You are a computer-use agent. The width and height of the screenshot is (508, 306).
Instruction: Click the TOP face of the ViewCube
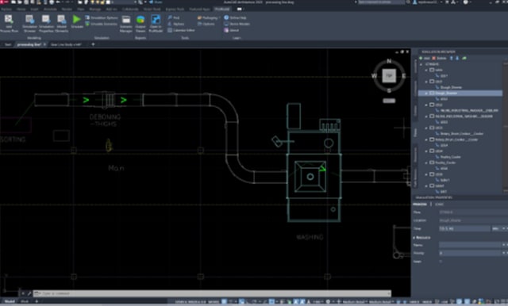tap(389, 75)
